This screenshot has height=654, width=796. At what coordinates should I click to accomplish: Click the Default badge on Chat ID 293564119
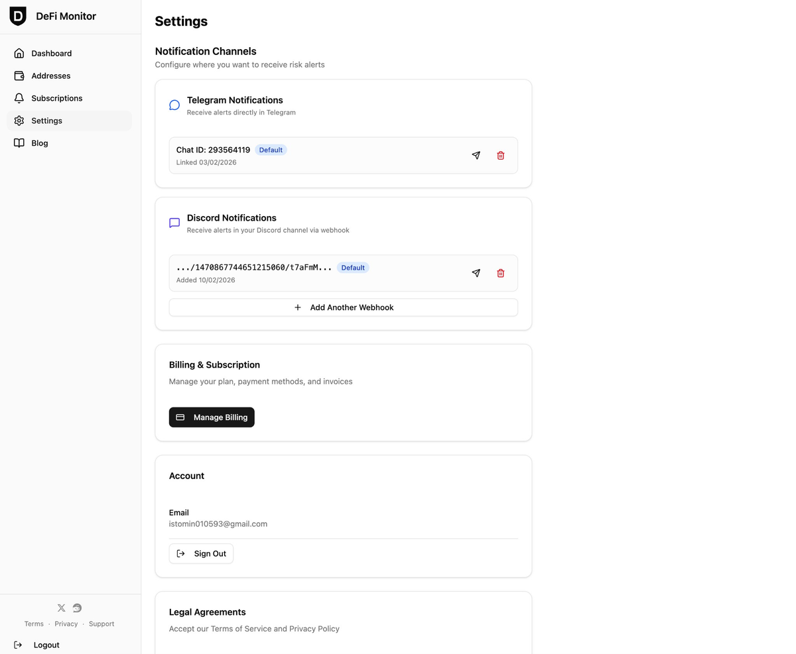[x=271, y=150]
